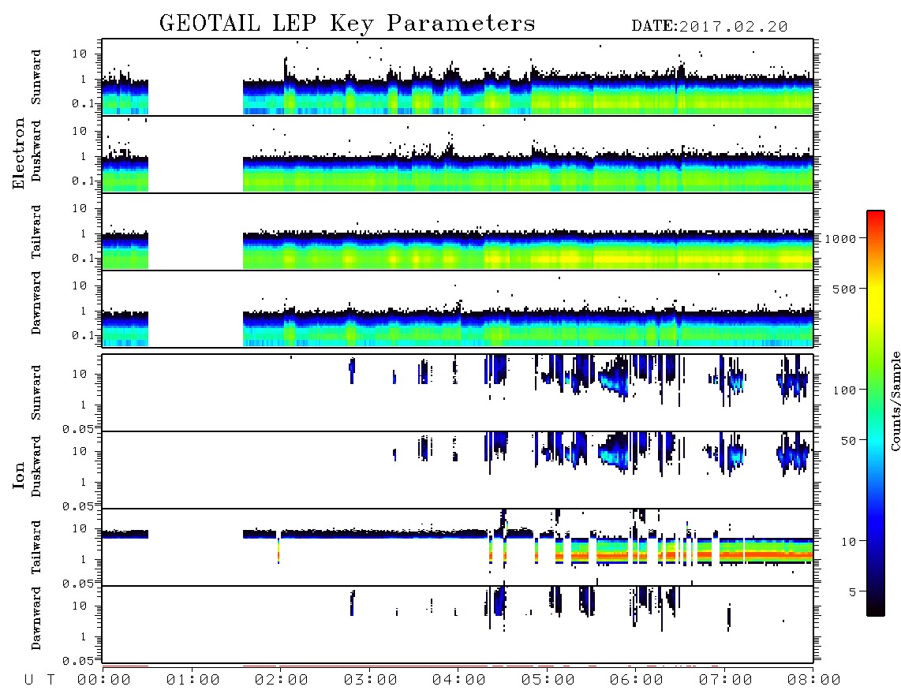Screen dimensions: 901x694
Task: Click the 05:00 time axis label
Action: [548, 680]
